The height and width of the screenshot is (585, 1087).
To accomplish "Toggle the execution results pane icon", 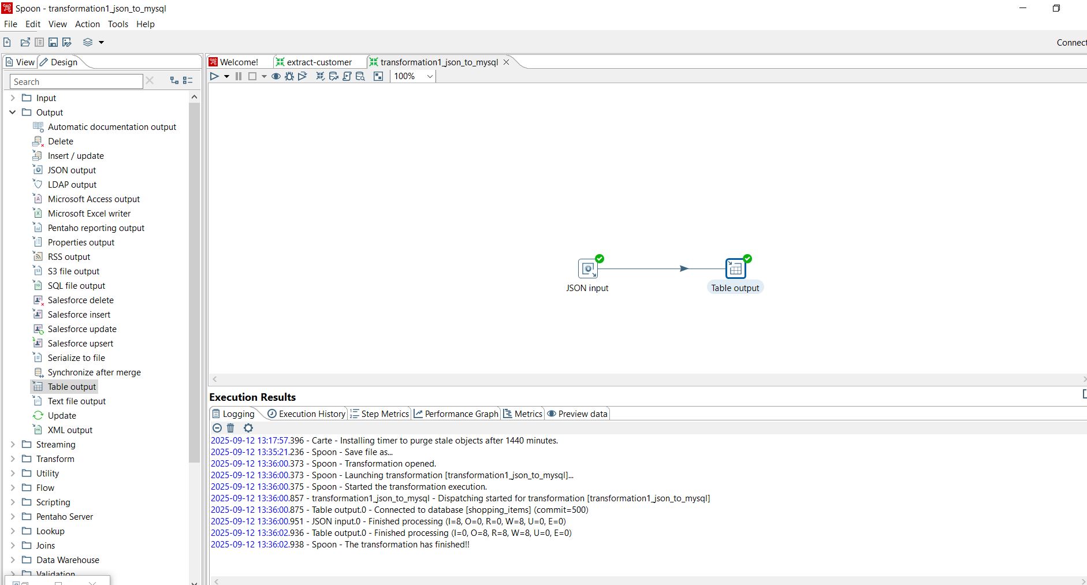I will (378, 76).
